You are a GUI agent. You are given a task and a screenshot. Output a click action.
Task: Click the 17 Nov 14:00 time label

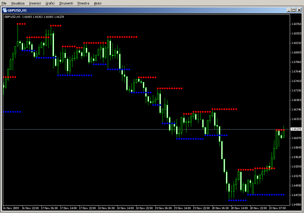[68, 208]
